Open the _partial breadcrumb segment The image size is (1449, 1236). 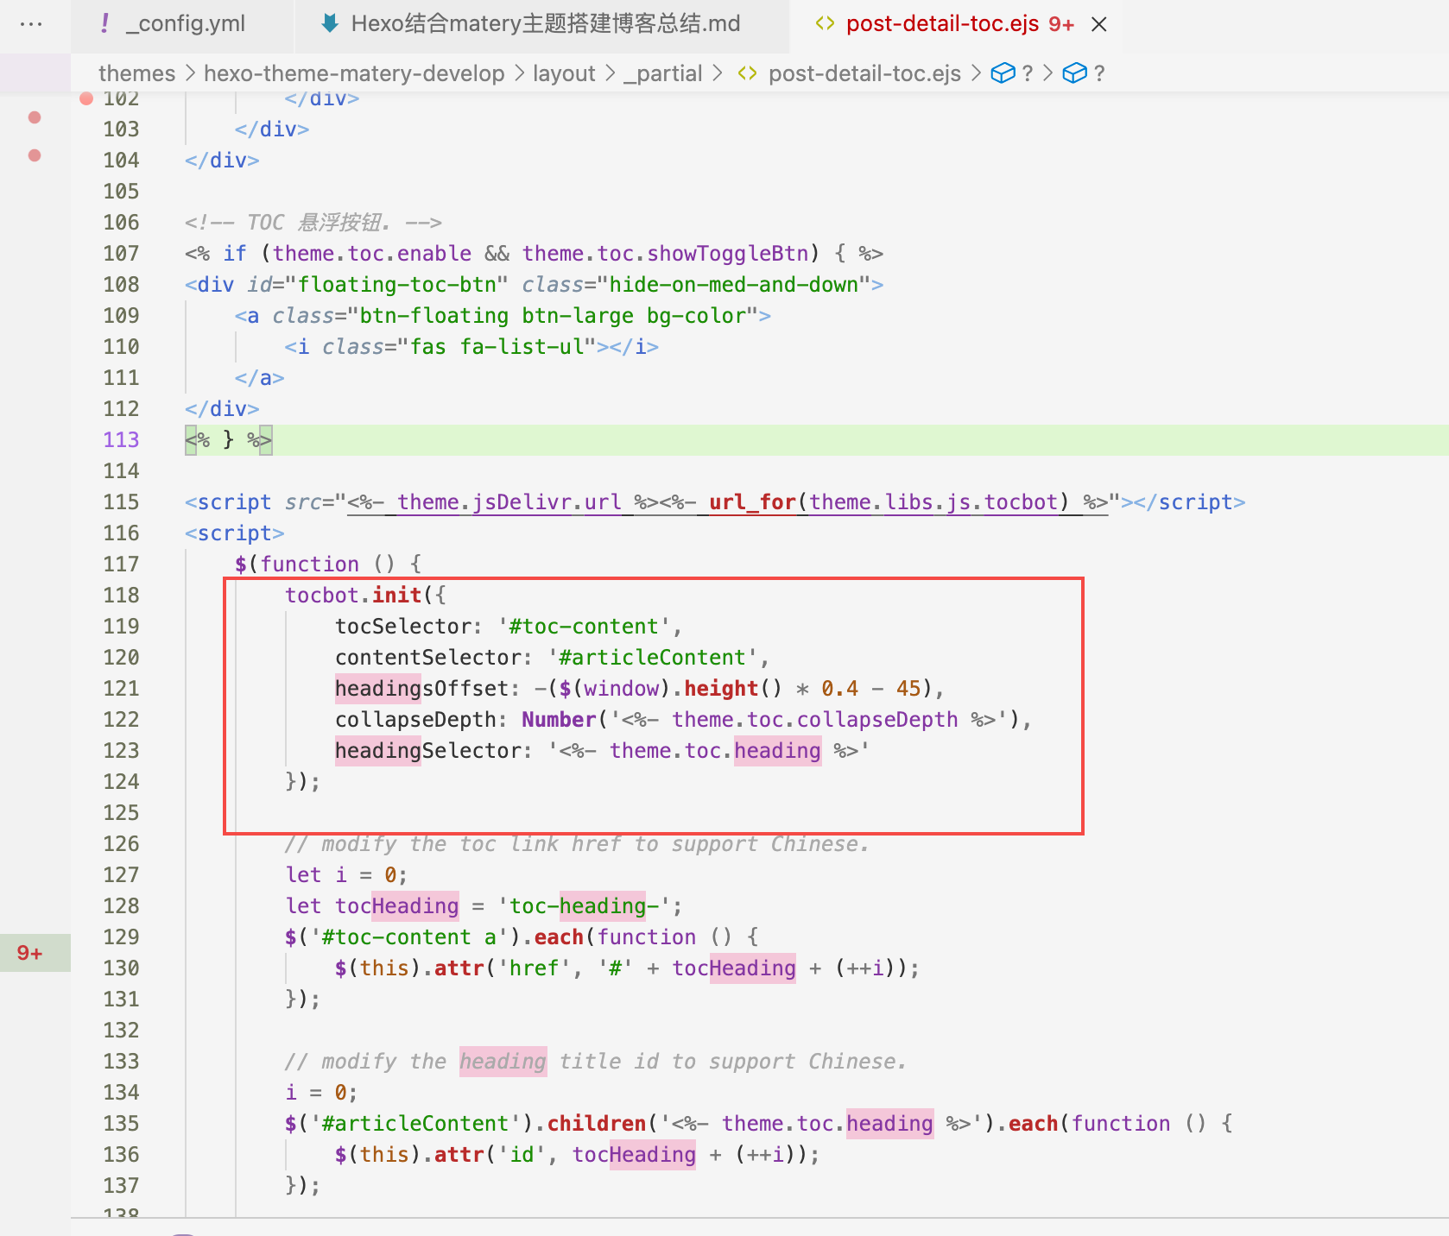tap(663, 73)
